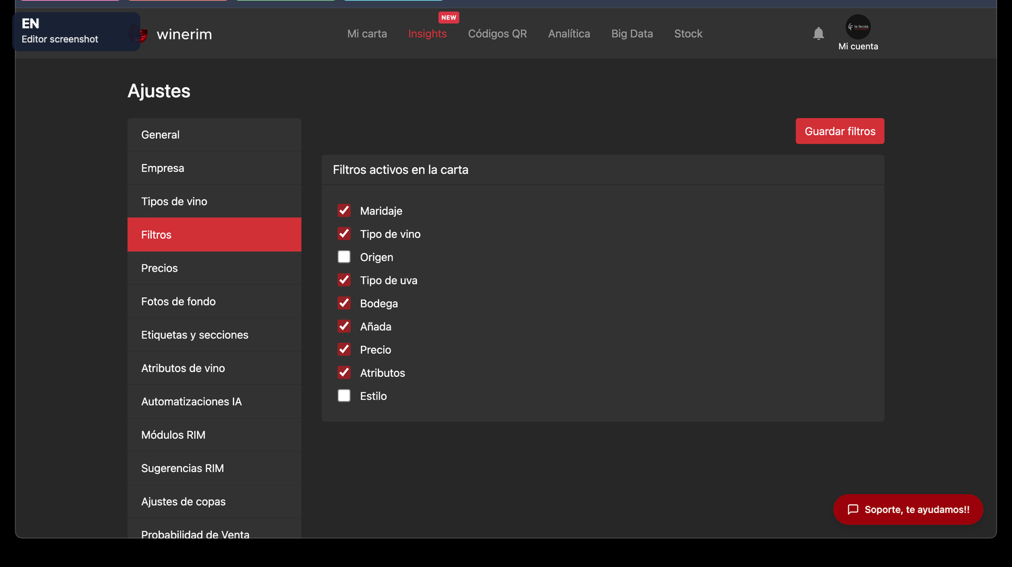The width and height of the screenshot is (1012, 567).
Task: Go to Fotos de fondo settings
Action: point(215,301)
